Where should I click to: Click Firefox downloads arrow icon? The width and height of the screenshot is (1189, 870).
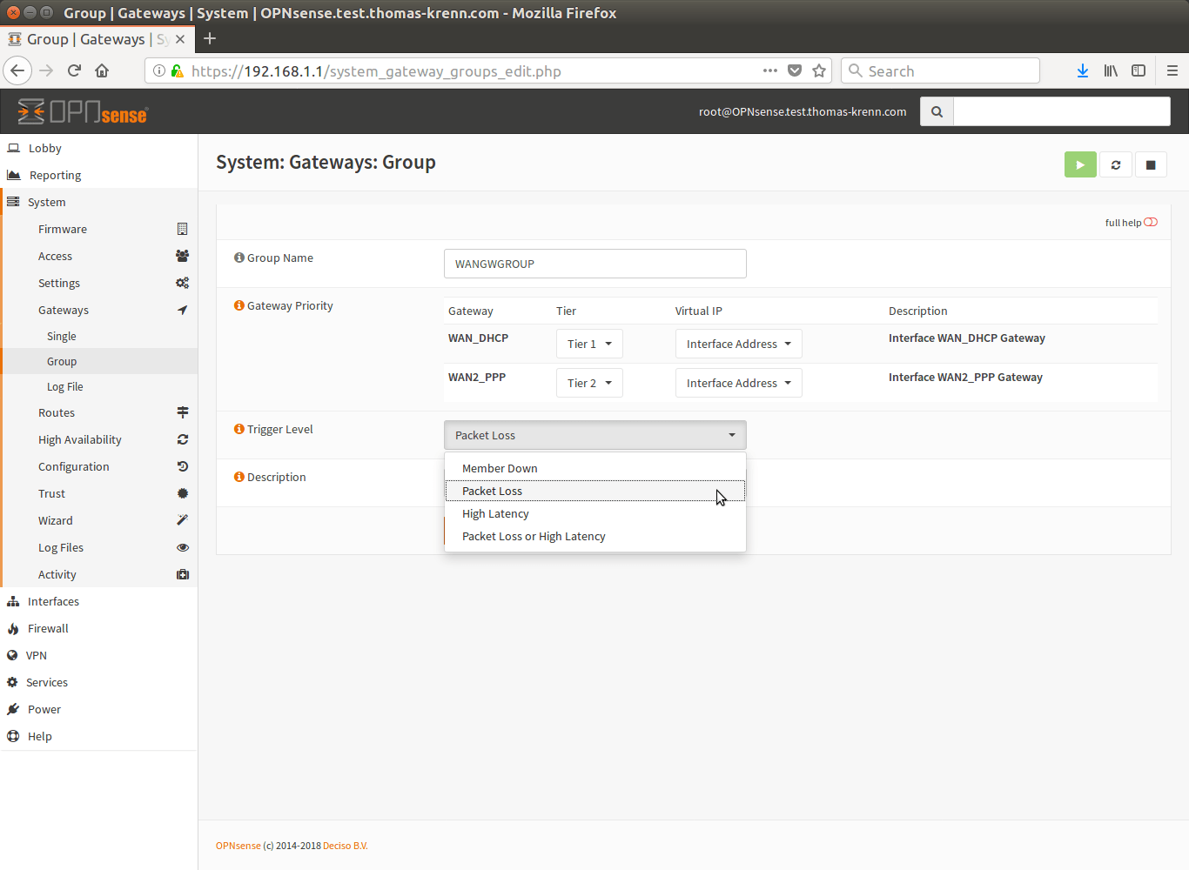[1082, 71]
